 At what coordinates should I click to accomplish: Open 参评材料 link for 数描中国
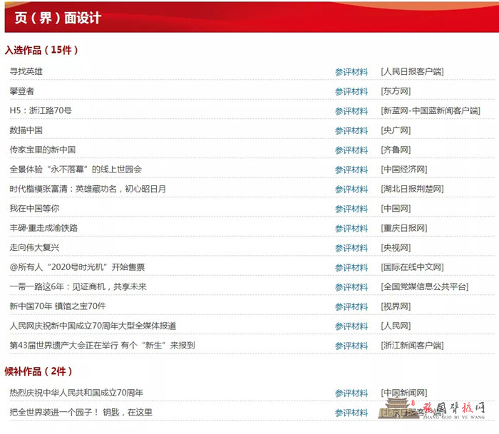(x=351, y=130)
